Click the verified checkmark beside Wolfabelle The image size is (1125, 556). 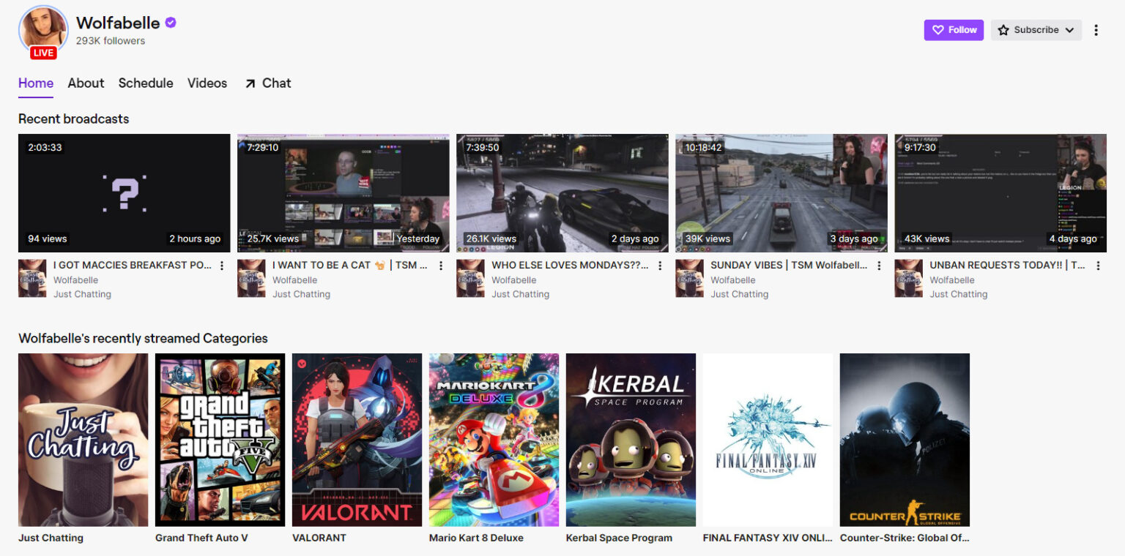pos(170,23)
